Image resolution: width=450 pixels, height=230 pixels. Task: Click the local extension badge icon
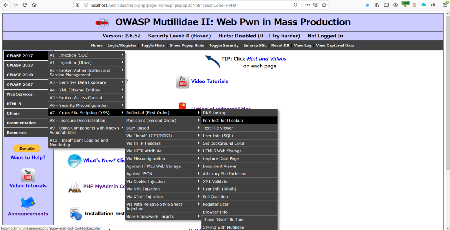[x=405, y=4]
